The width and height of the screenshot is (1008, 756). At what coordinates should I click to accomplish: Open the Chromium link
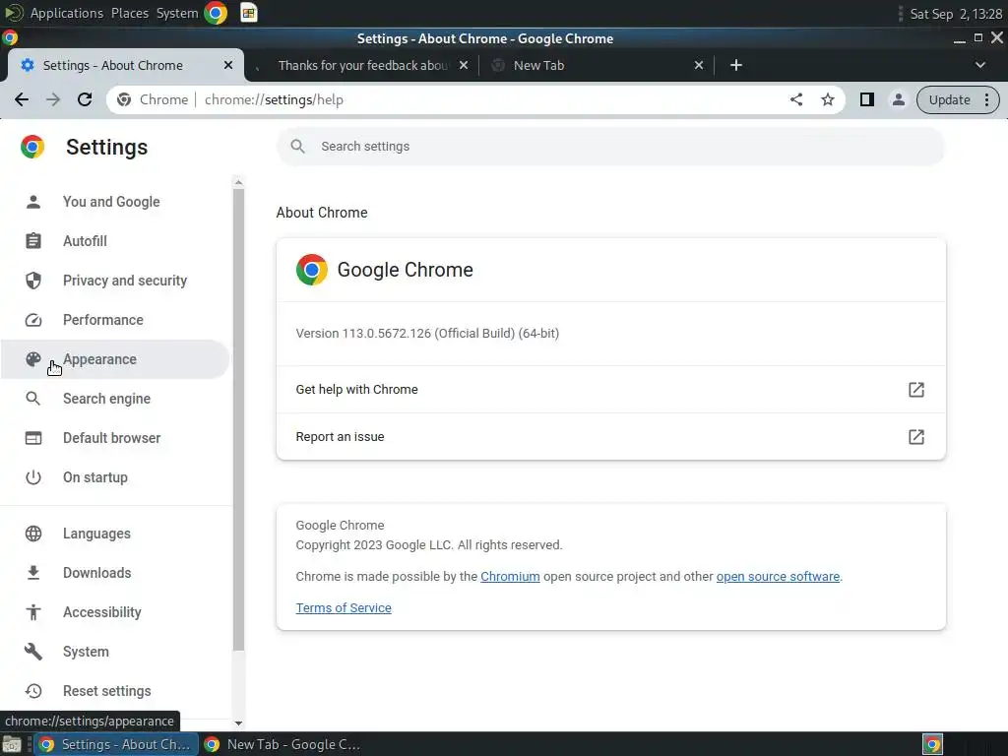click(511, 577)
